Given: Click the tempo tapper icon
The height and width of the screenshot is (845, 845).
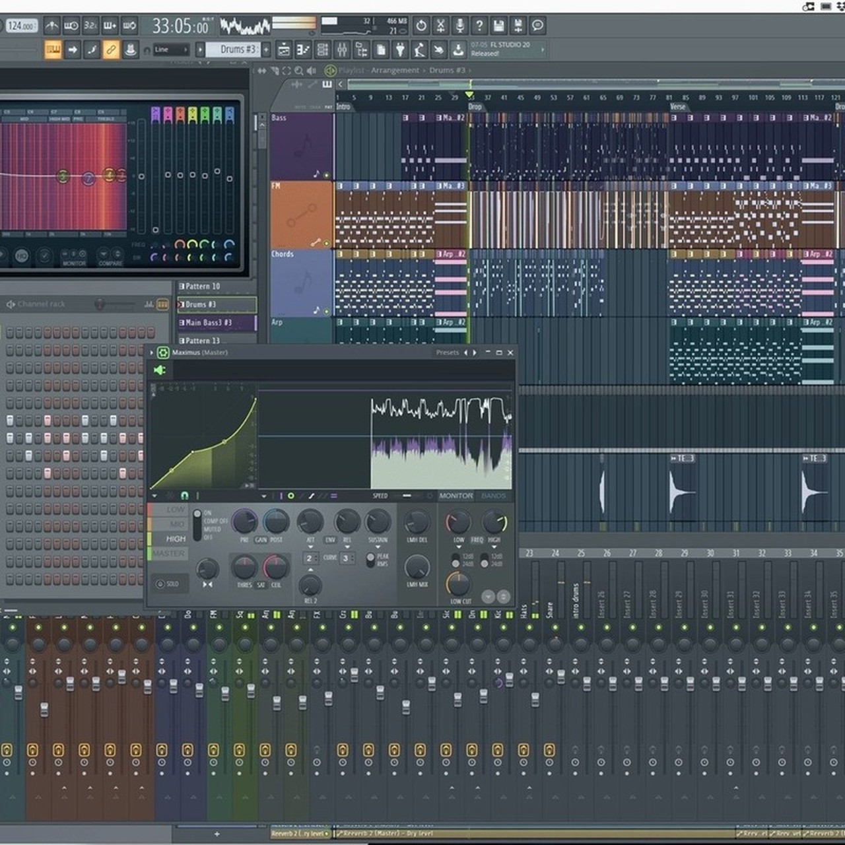Looking at the screenshot, I should [x=419, y=50].
